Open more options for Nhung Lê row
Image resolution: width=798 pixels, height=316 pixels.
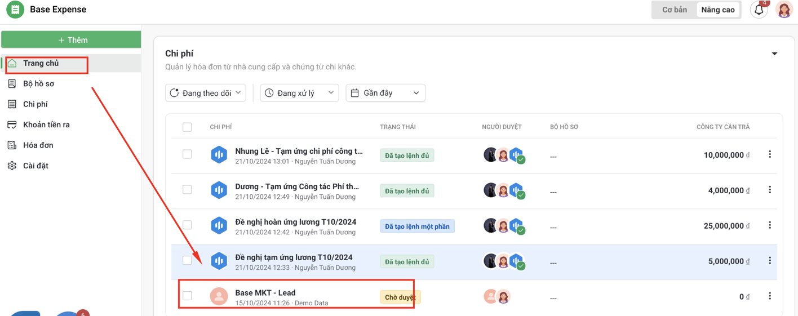770,154
